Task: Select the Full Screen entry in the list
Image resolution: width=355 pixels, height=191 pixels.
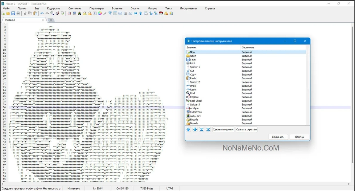Action: [196, 112]
